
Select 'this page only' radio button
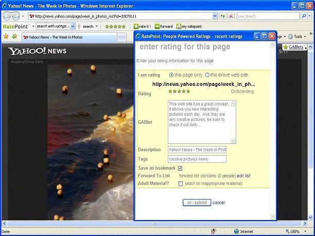pyautogui.click(x=171, y=75)
